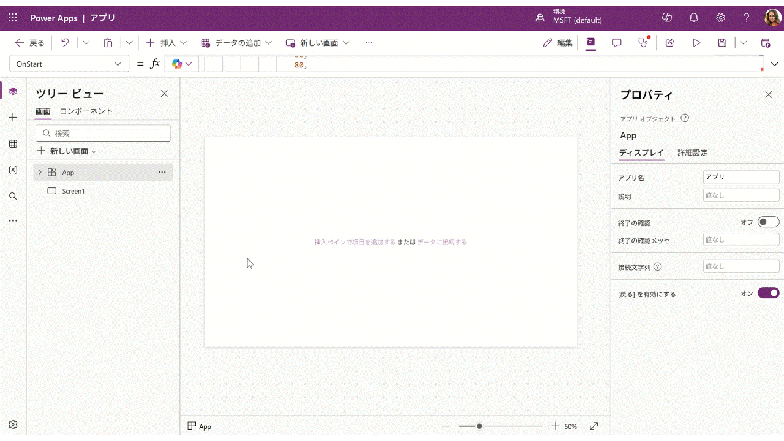This screenshot has height=441, width=784.
Task: Disable the [戻る] を有効にする toggle
Action: pos(768,293)
